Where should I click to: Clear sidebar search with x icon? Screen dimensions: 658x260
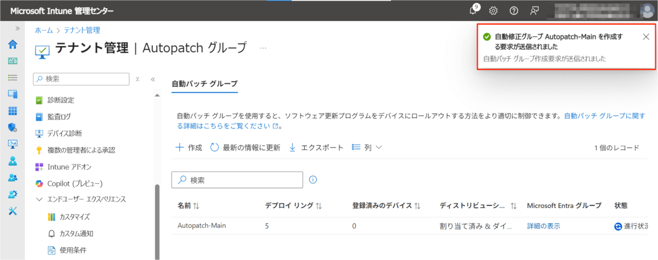coord(138,79)
